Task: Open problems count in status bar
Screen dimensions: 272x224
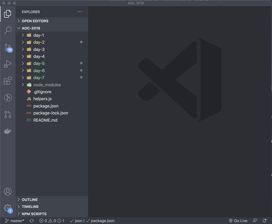Action: [x=52, y=221]
